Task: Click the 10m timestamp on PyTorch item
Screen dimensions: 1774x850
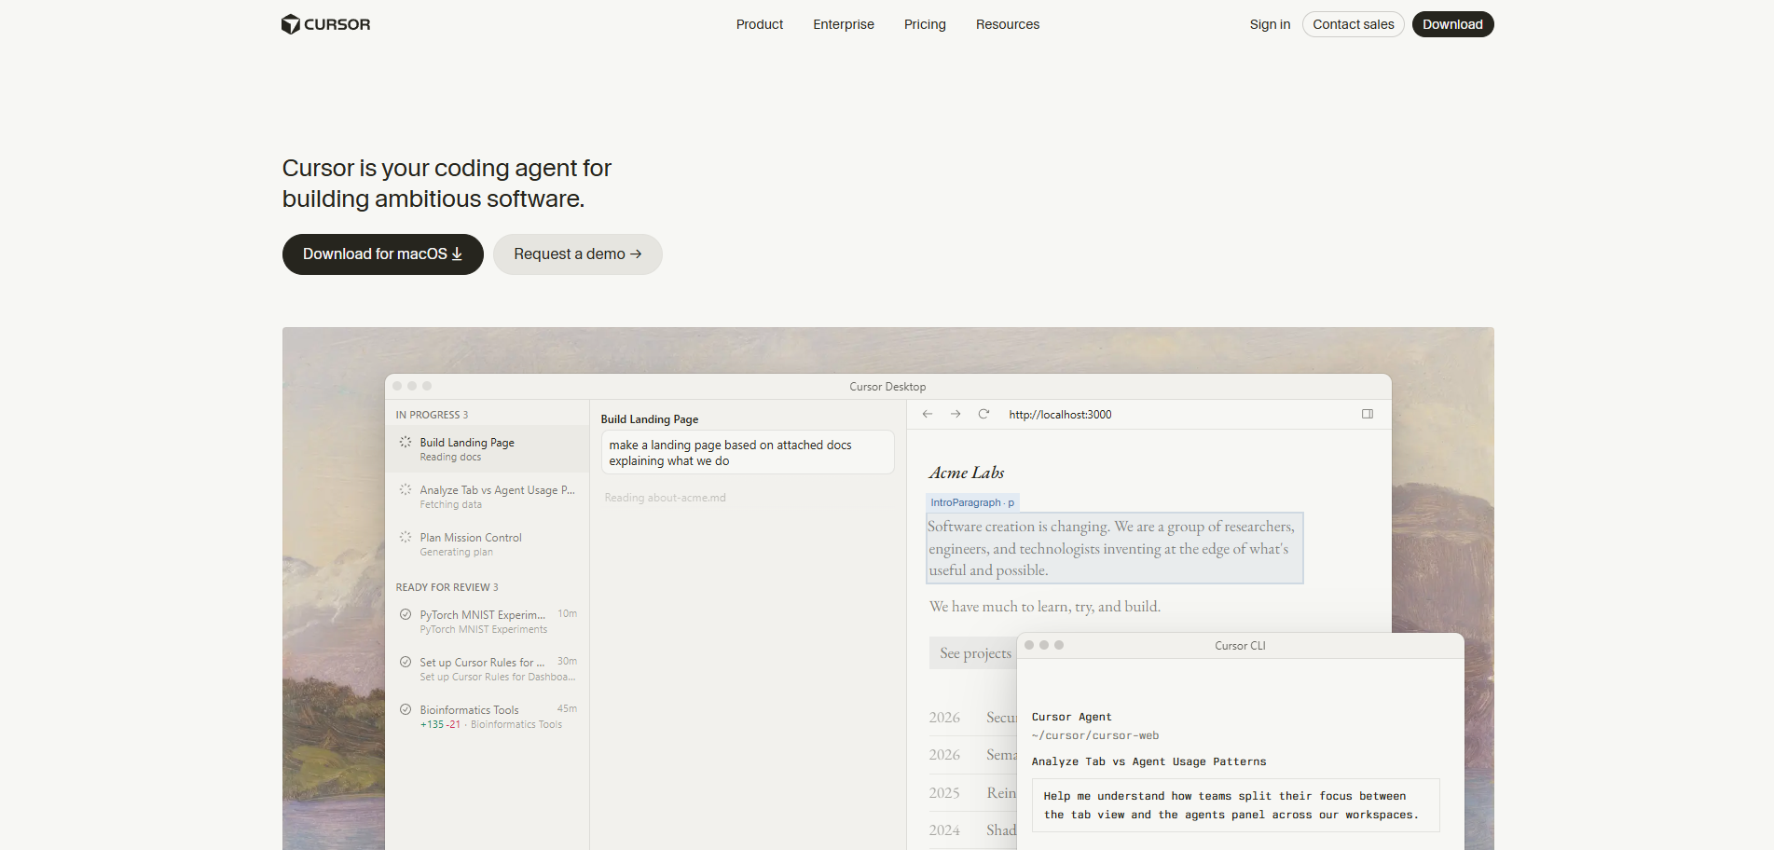Action: tap(567, 613)
